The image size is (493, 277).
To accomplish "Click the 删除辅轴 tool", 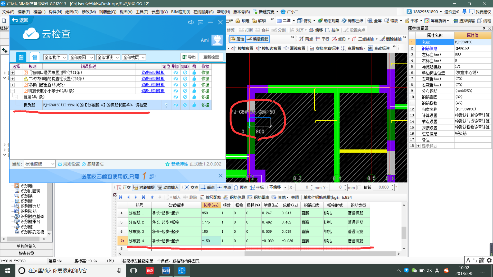I will click(x=391, y=39).
